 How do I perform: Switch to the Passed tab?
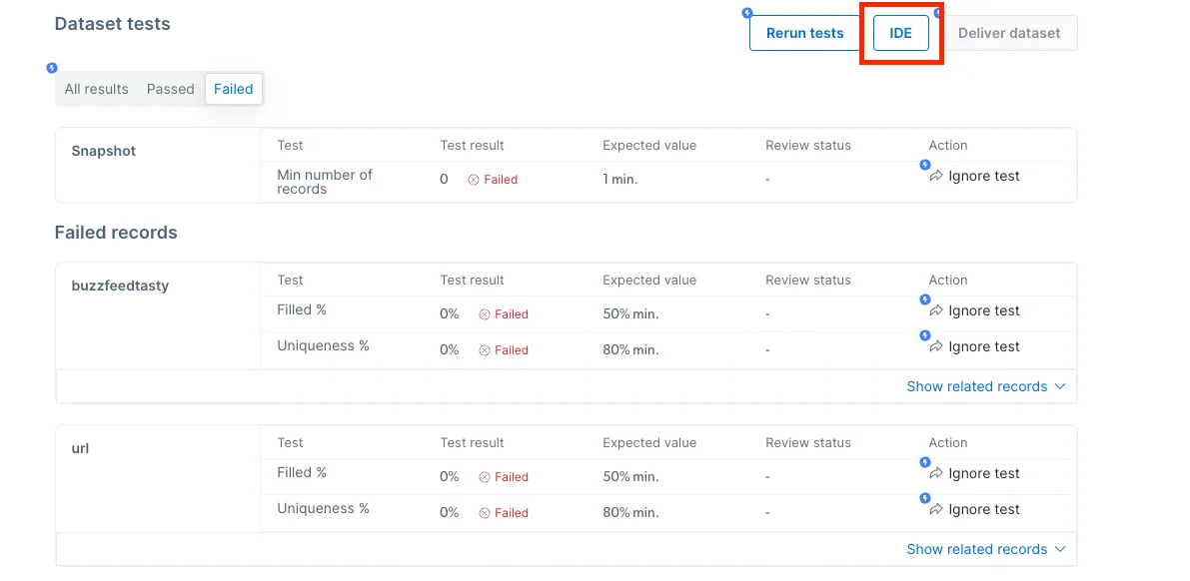(x=170, y=89)
